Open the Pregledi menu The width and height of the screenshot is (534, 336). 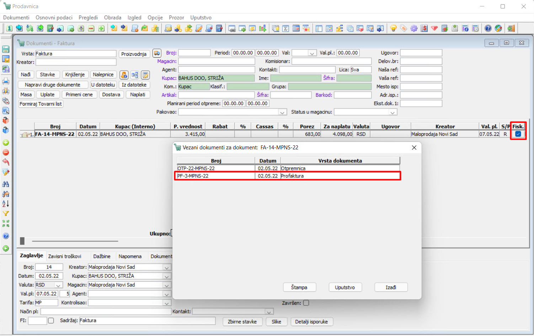click(88, 17)
